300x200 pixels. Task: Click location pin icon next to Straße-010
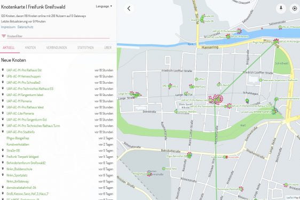(x=3, y=150)
